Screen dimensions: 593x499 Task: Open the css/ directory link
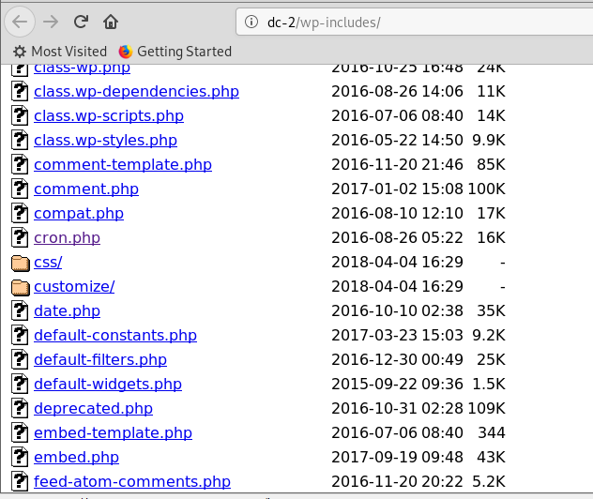(x=48, y=263)
